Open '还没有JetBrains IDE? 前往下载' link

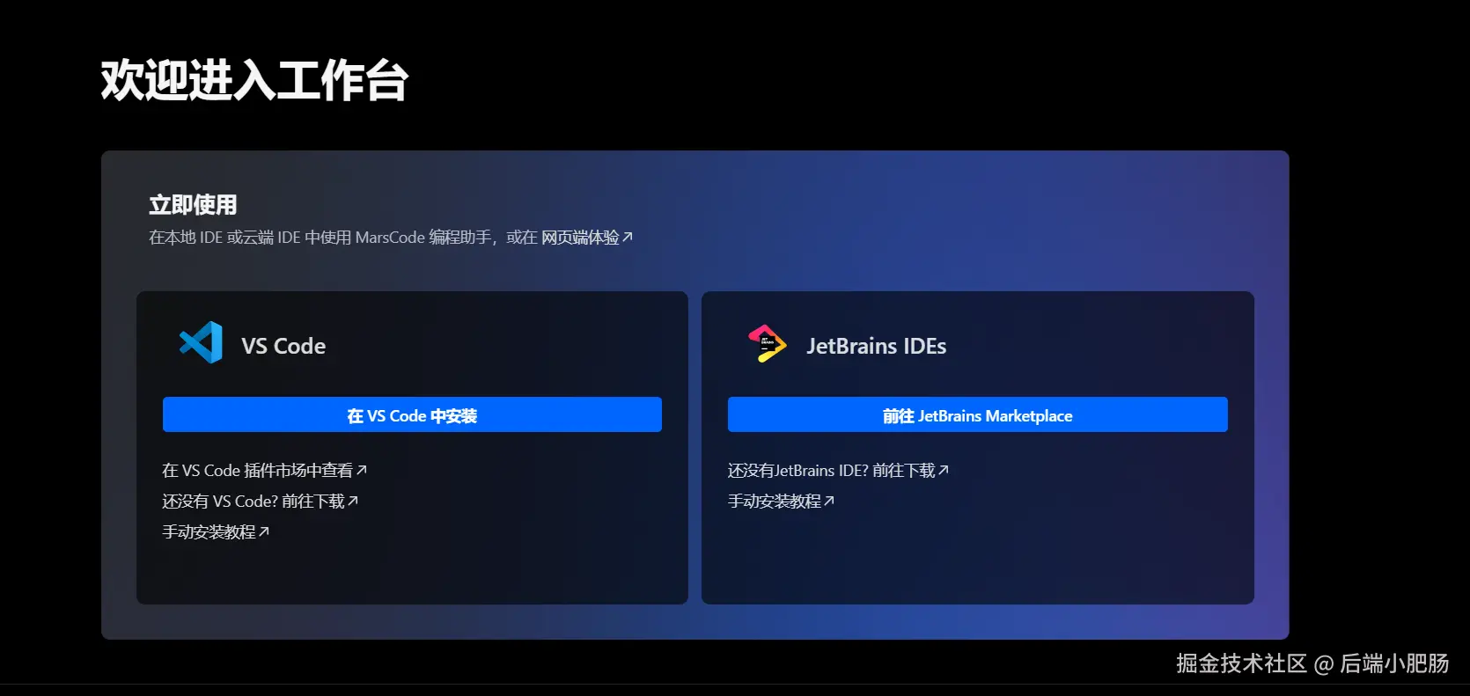click(838, 471)
